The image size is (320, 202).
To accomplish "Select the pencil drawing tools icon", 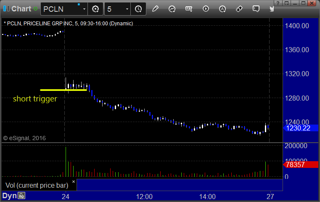I will 155,9.
